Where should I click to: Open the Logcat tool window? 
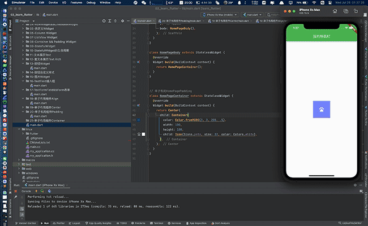(x=74, y=223)
